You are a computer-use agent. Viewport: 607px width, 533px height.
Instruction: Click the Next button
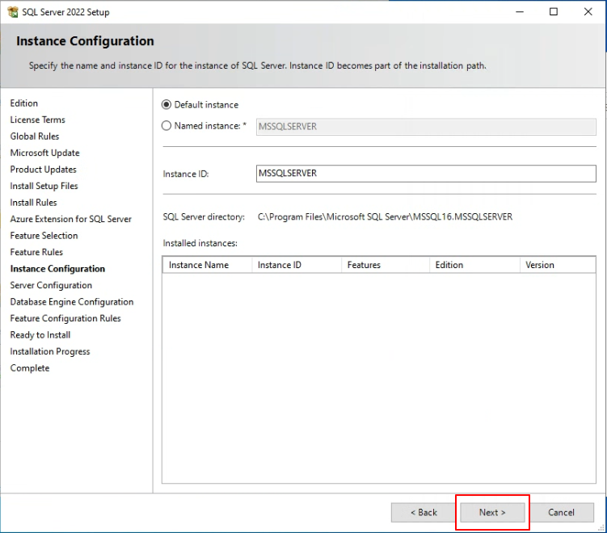(492, 513)
